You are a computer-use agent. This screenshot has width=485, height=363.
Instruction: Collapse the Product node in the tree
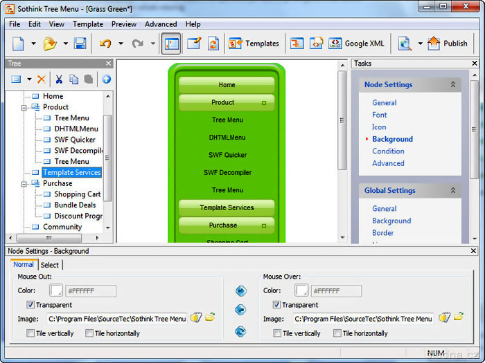tap(24, 107)
